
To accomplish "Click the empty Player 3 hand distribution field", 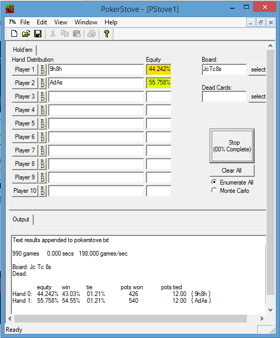I will tap(96, 96).
